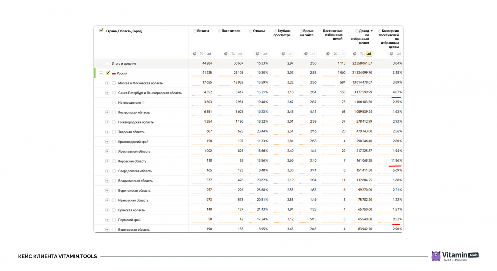Tick the Костромская область checkbox
497x271 pixels.
[114, 112]
